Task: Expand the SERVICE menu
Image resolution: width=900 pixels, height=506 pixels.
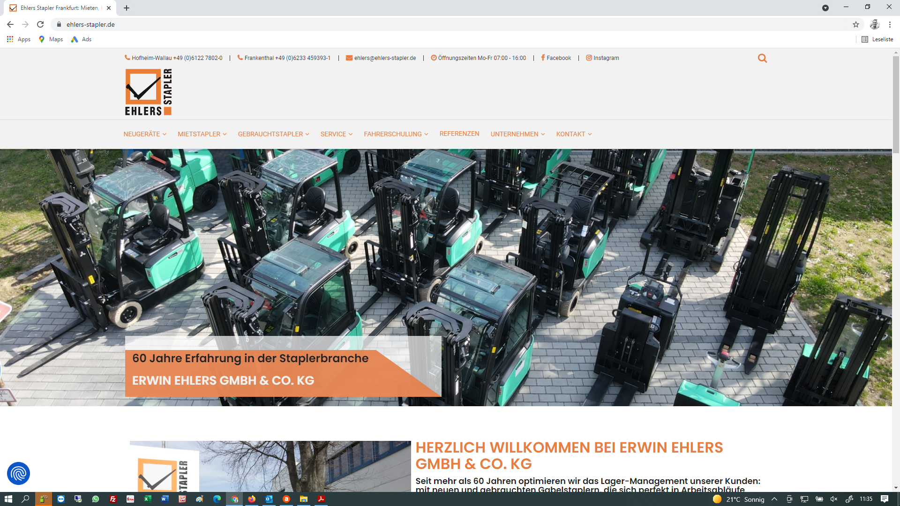Action: click(337, 134)
